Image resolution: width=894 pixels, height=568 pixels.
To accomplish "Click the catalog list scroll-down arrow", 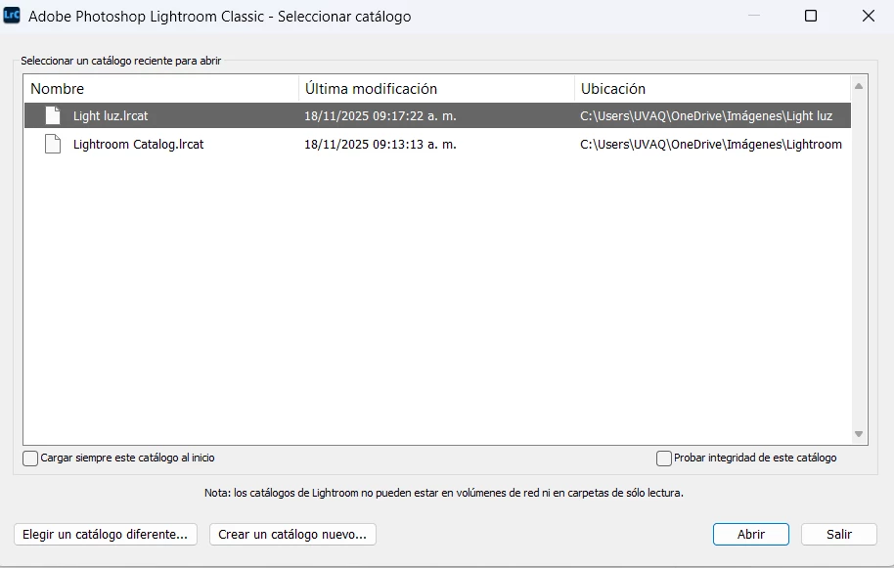I will coord(859,434).
